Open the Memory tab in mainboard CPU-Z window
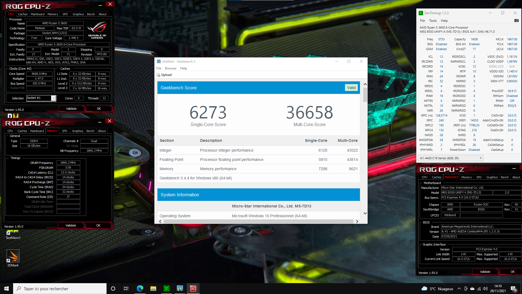 (x=467, y=177)
